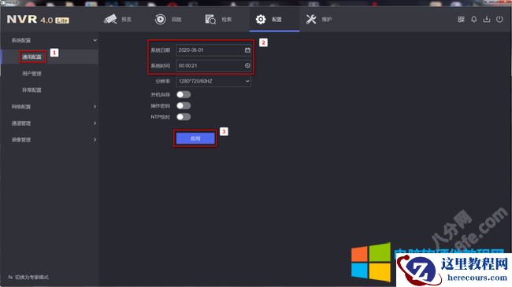Turn on the NTP校时 time sync switch
This screenshot has width=512, height=287.
click(x=184, y=116)
